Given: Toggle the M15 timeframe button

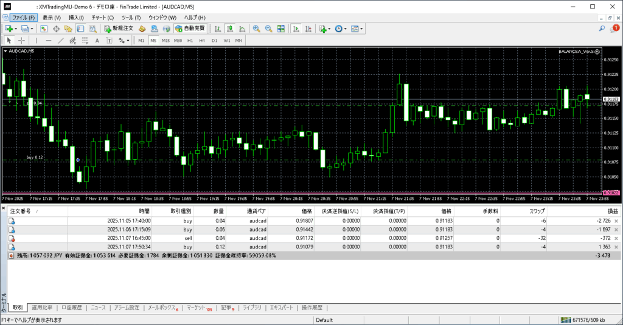Looking at the screenshot, I should coord(165,41).
